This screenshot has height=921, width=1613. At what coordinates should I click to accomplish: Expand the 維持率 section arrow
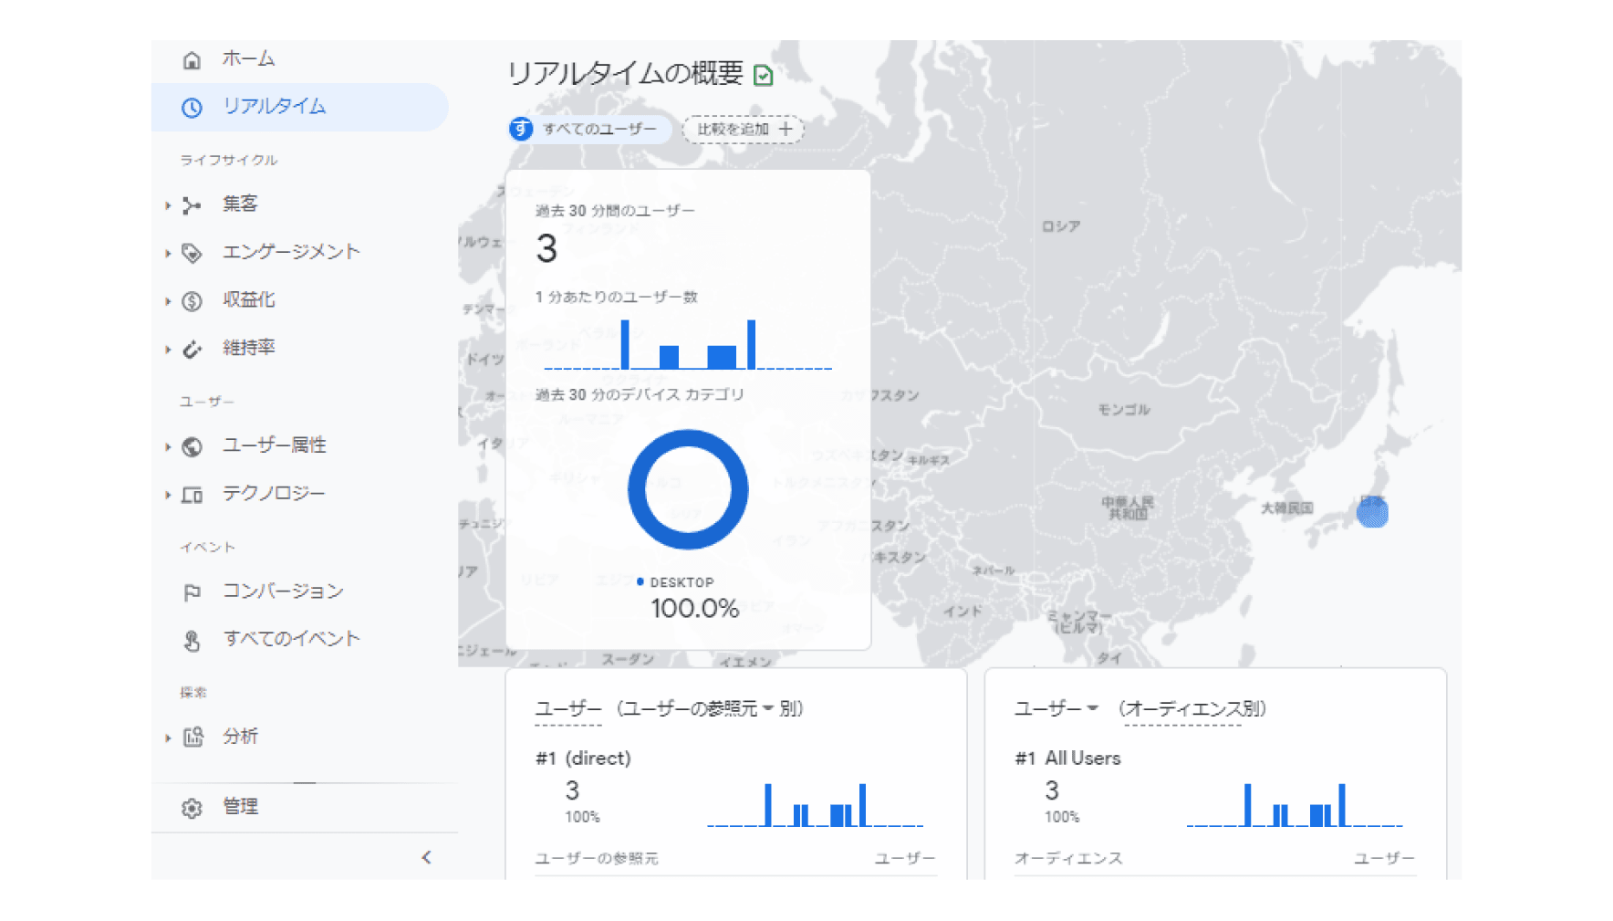168,349
